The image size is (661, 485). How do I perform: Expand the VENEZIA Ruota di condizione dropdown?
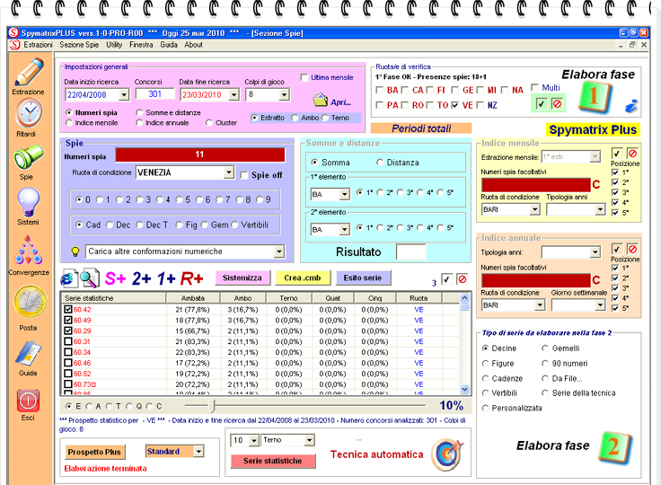[x=228, y=172]
